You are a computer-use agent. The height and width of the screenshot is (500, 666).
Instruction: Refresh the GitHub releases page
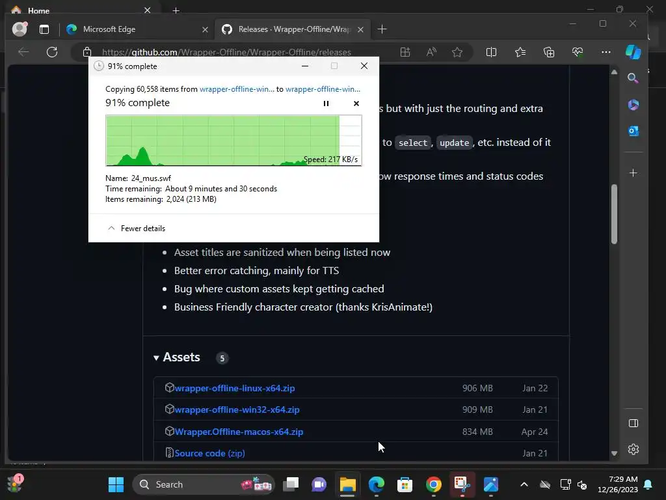[52, 52]
